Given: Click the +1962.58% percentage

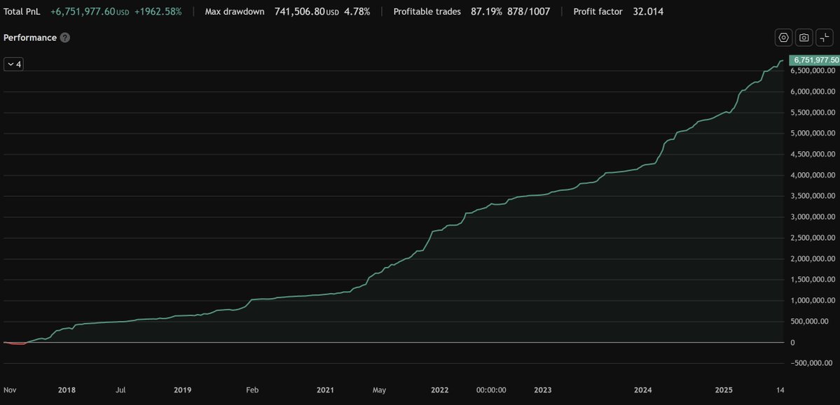Looking at the screenshot, I should [x=159, y=11].
